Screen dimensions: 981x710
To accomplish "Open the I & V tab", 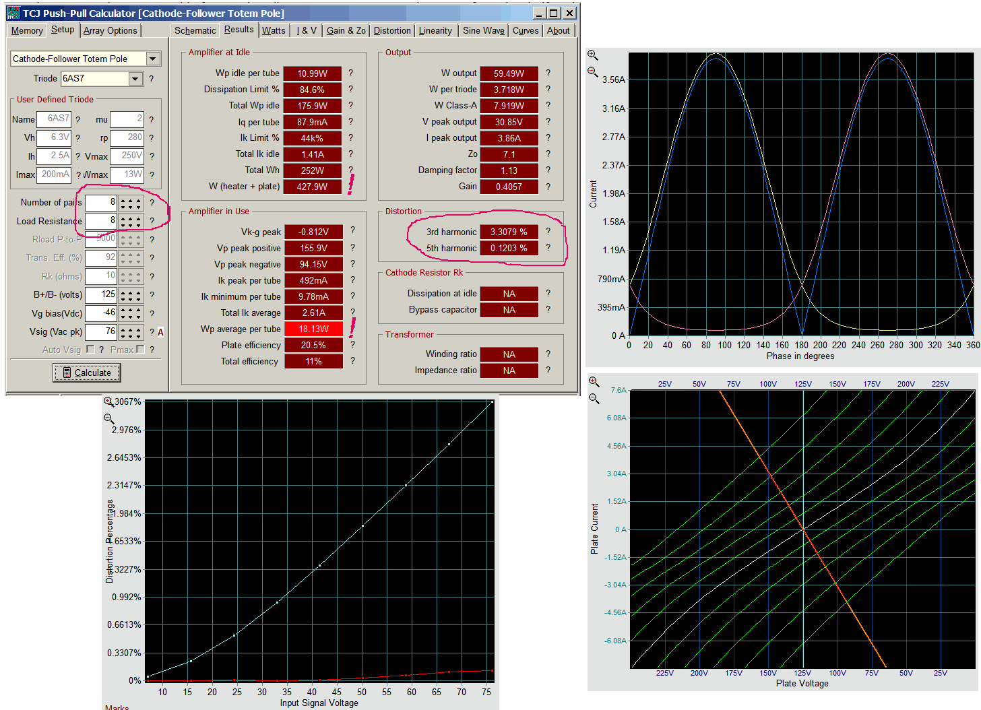I will [x=307, y=30].
